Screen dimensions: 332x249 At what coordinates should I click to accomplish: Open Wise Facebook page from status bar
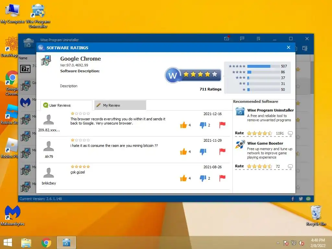pos(293,199)
